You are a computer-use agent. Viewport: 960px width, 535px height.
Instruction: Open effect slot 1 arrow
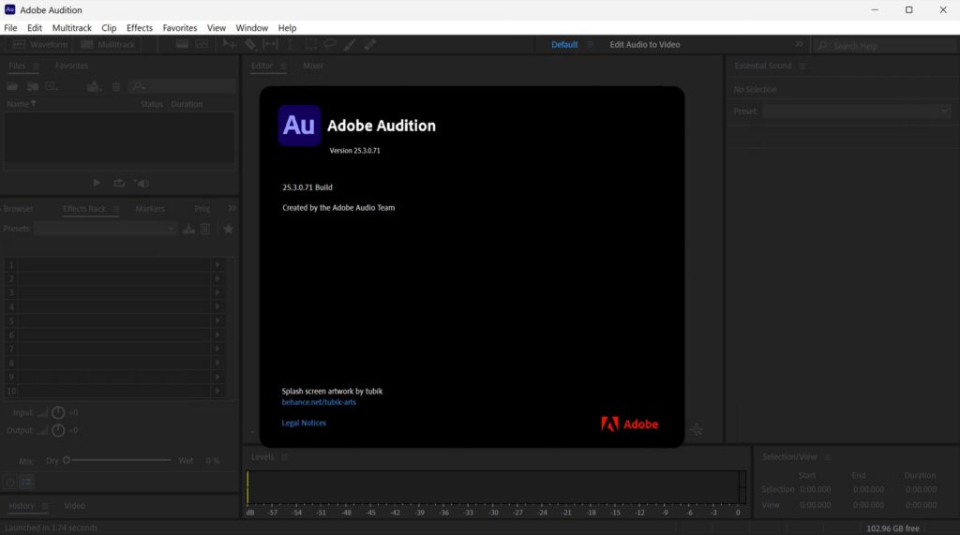point(217,264)
